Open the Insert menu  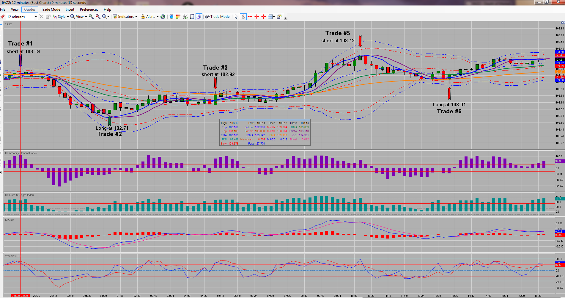(x=70, y=10)
